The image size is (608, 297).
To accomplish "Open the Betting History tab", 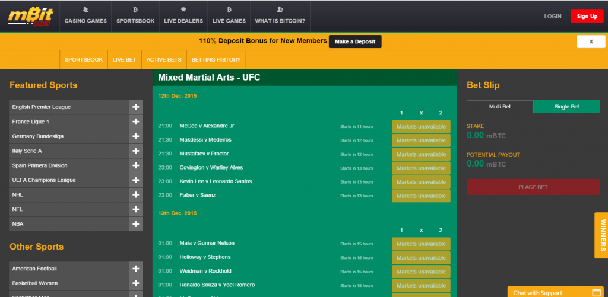I will (216, 60).
